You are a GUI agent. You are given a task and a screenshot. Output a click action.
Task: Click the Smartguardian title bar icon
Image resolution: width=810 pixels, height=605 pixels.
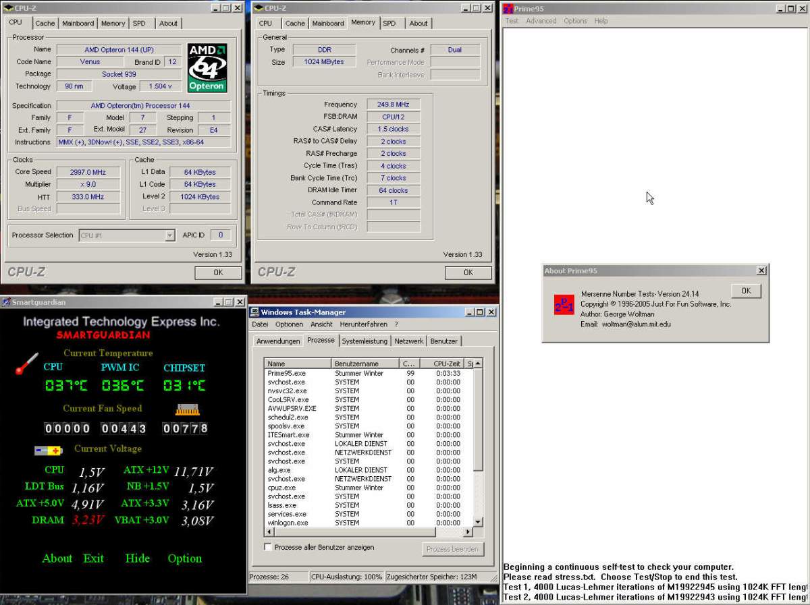[x=6, y=302]
